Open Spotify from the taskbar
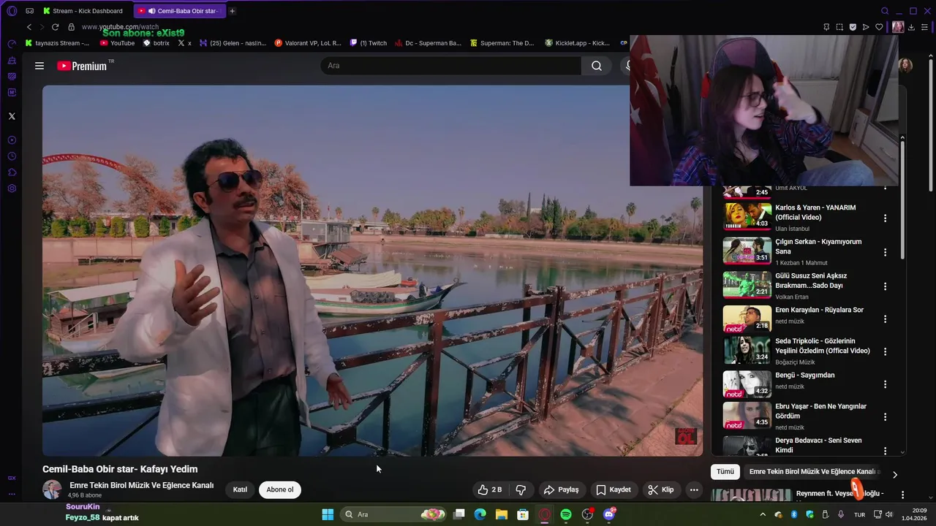 (x=566, y=514)
